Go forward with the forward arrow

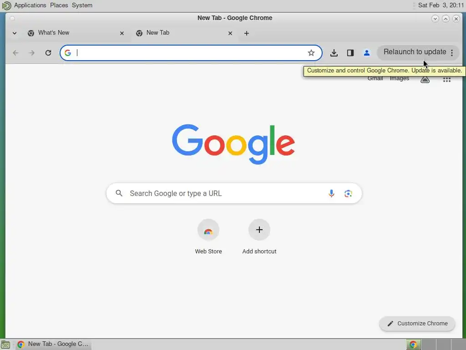tap(31, 53)
